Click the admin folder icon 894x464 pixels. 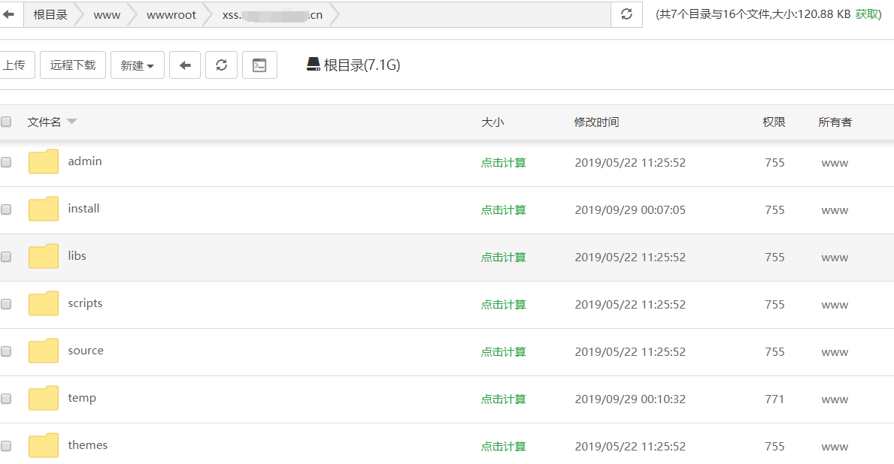coord(44,162)
